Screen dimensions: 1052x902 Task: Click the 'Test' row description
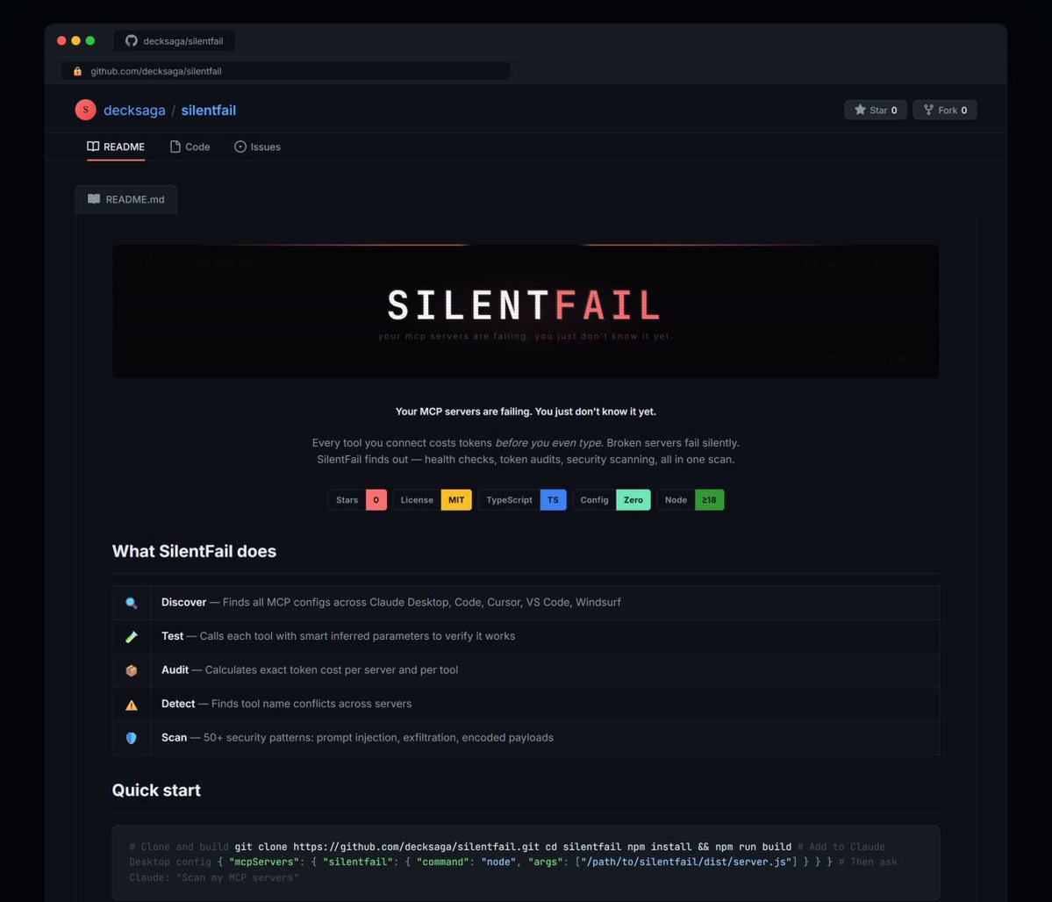[x=357, y=636]
